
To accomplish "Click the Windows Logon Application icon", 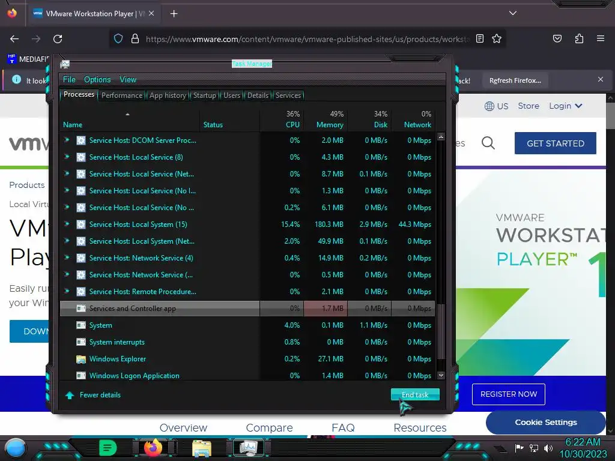I will (x=81, y=376).
